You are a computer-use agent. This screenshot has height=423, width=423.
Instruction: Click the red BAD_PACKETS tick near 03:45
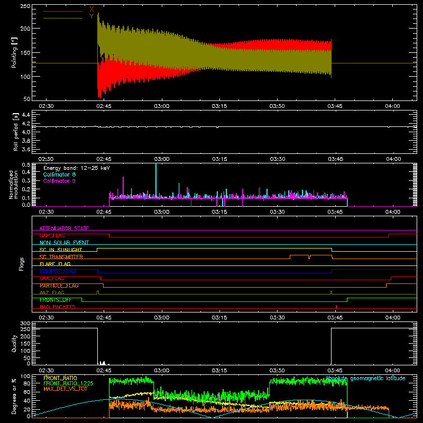click(x=336, y=307)
